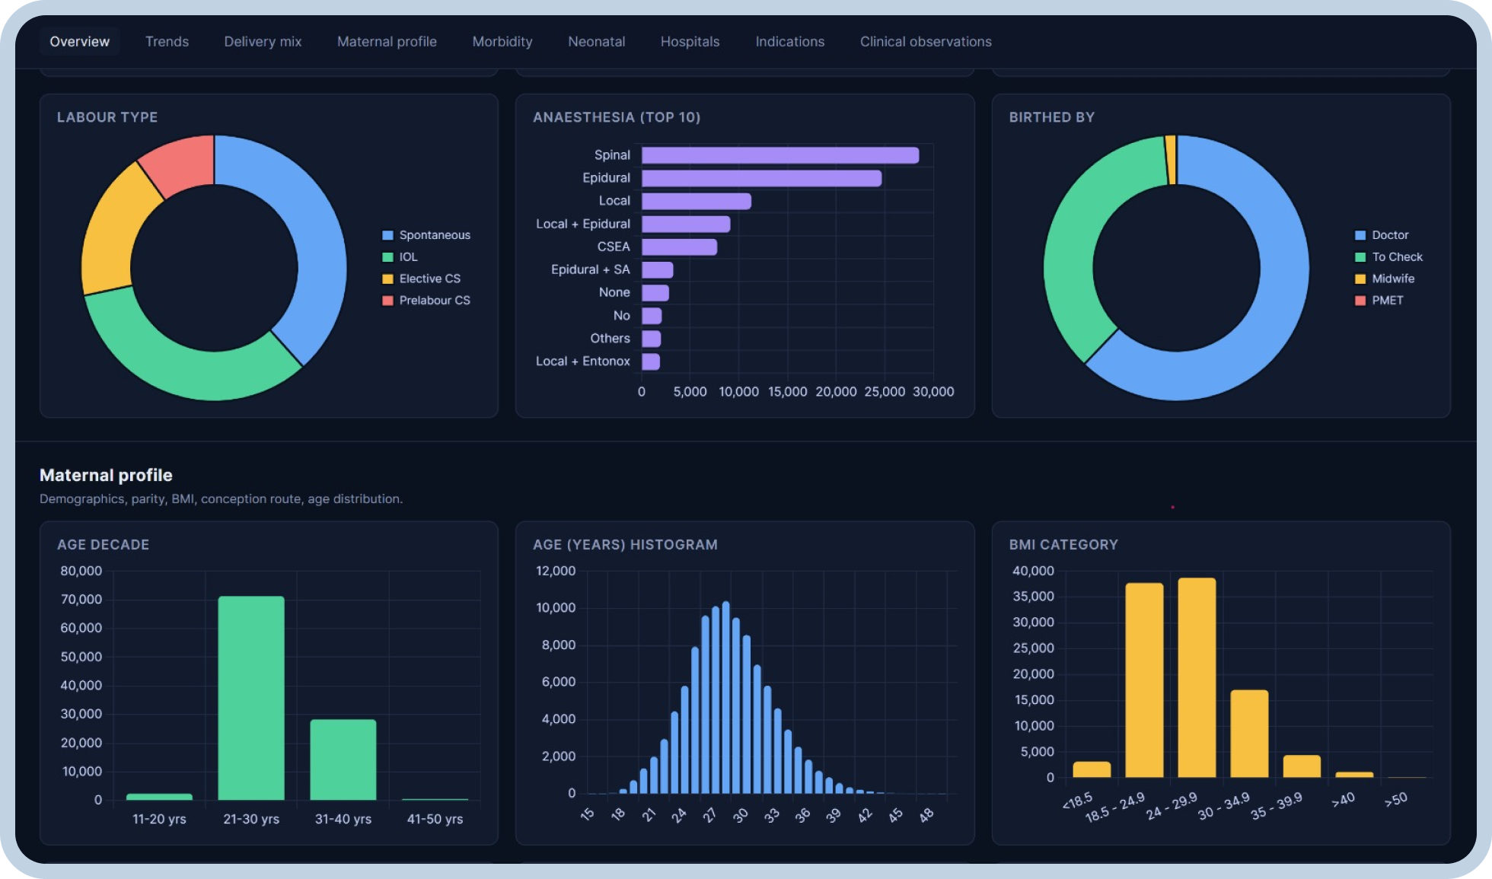1492x879 pixels.
Task: Click the >40 BMI bar
Action: [x=1354, y=775]
